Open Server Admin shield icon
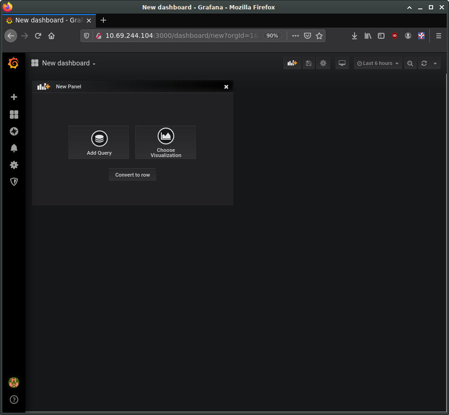This screenshot has width=449, height=415. [x=14, y=182]
